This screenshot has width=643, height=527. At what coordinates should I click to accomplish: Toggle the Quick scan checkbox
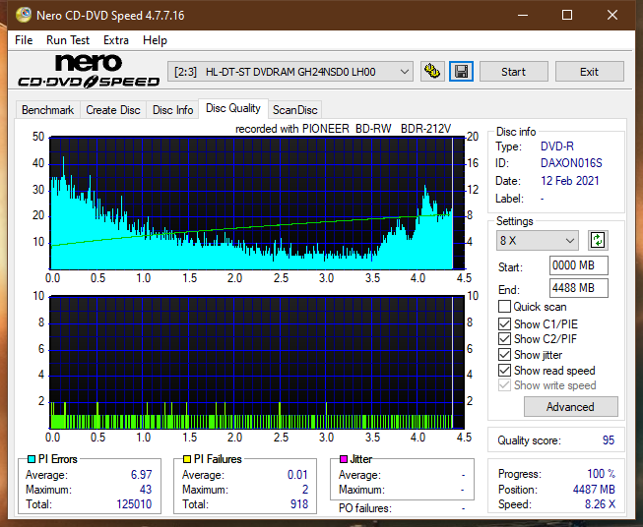[x=504, y=307]
